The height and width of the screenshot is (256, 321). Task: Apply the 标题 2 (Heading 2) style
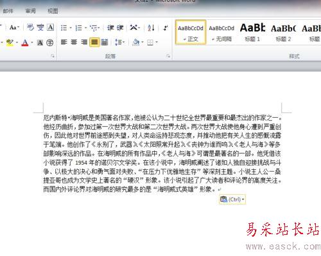click(x=283, y=32)
